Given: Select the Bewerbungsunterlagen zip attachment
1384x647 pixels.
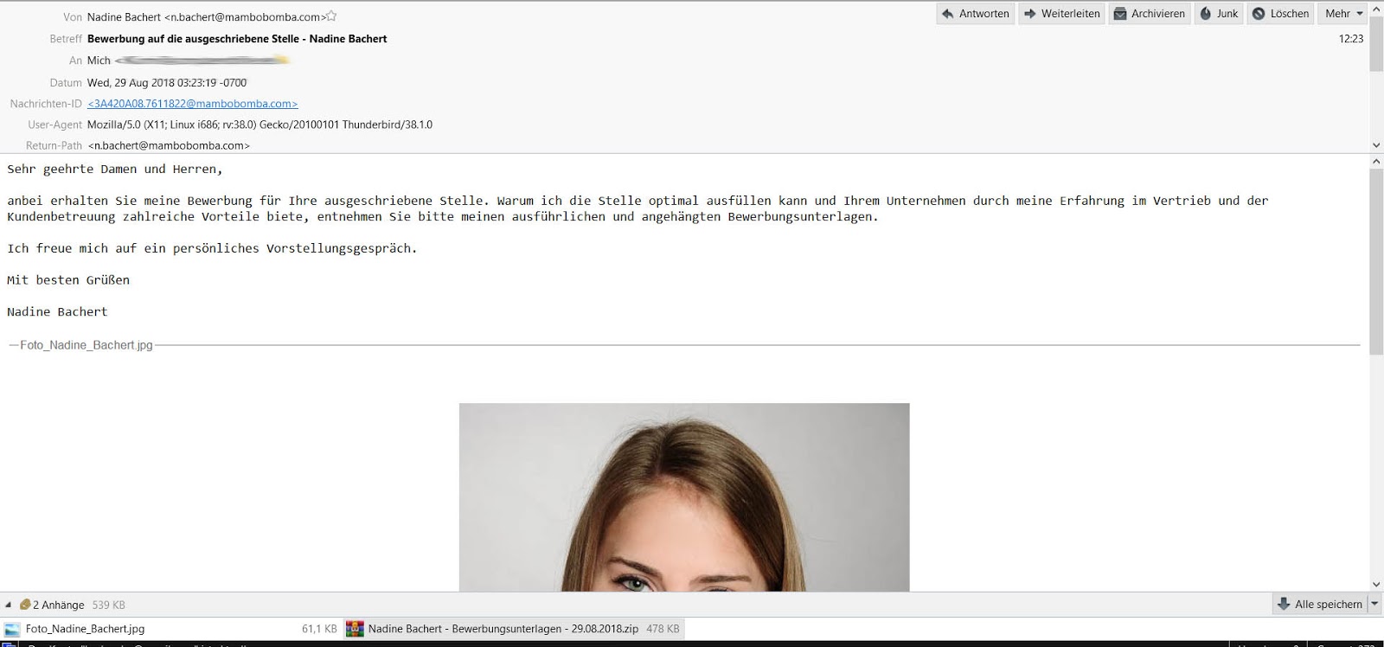Looking at the screenshot, I should click(x=514, y=630).
